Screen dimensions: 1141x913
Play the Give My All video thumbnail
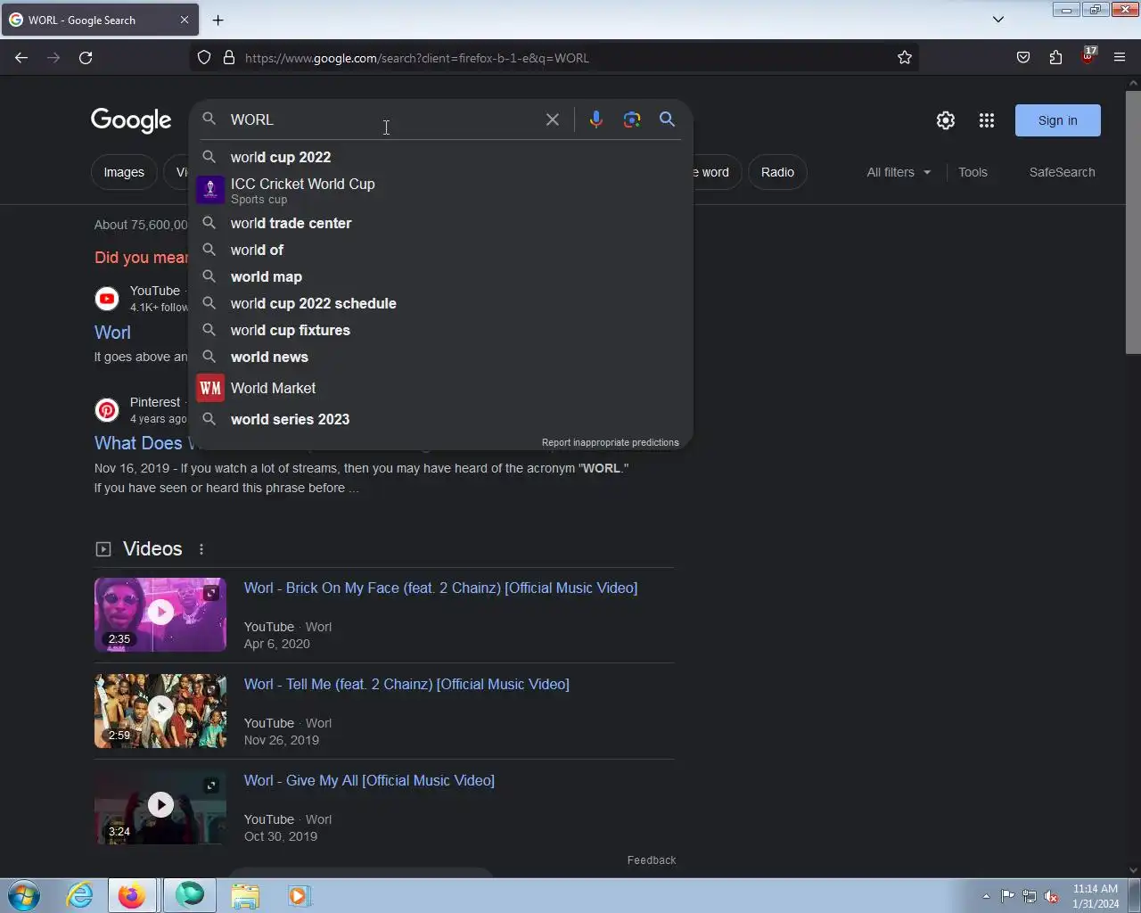(160, 807)
